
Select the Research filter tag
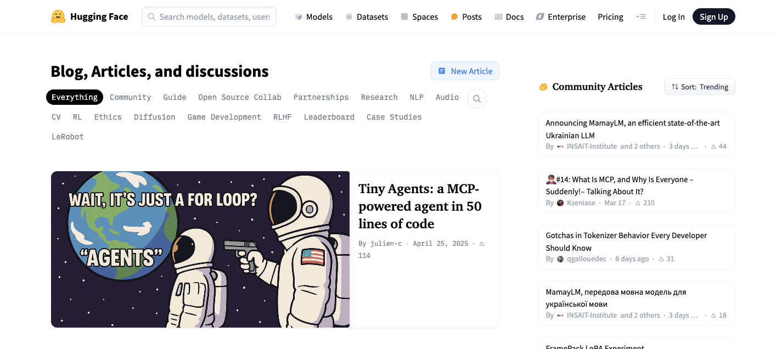379,97
